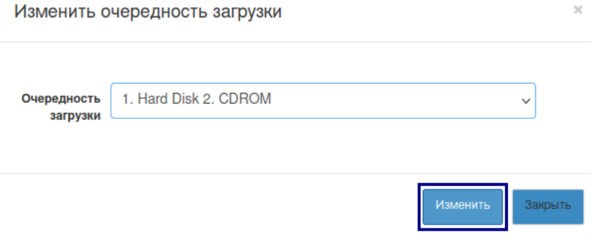Click the small down-arrow icon in the select box

click(x=525, y=101)
